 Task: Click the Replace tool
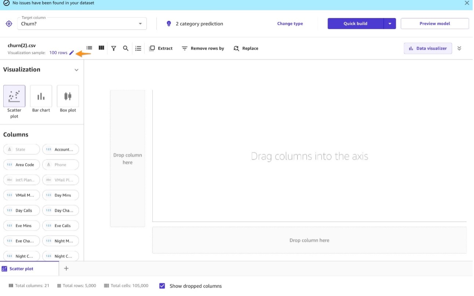tap(246, 48)
